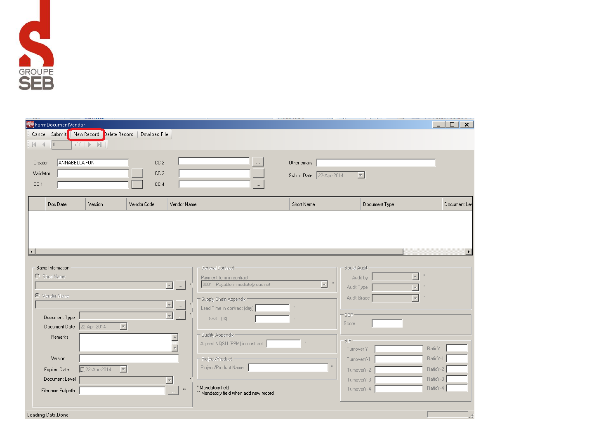Browse for Filename Fullpath ellipsis button
Viewport: 594px width, 445px height.
pyautogui.click(x=174, y=390)
